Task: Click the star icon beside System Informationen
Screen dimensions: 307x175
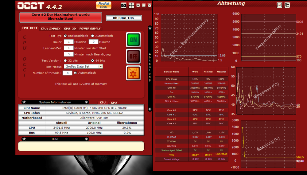Action: pyautogui.click(x=24, y=102)
